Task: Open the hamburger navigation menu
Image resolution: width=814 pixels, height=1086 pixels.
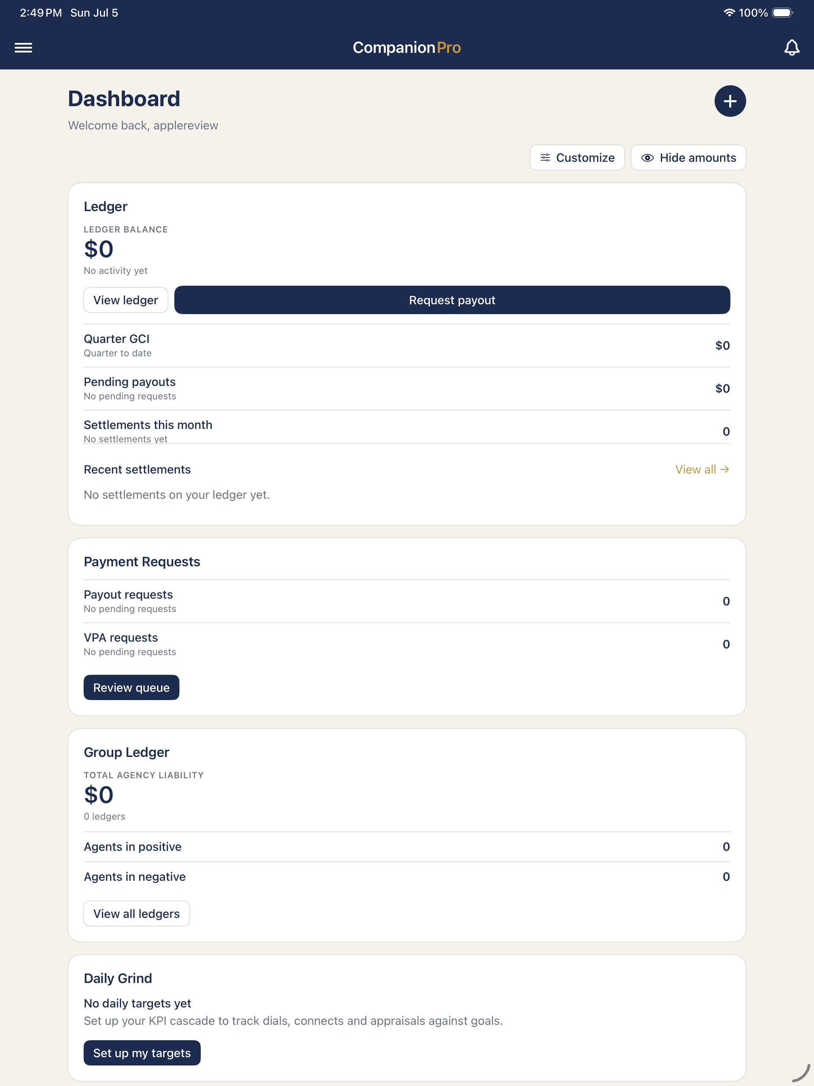Action: pyautogui.click(x=23, y=48)
